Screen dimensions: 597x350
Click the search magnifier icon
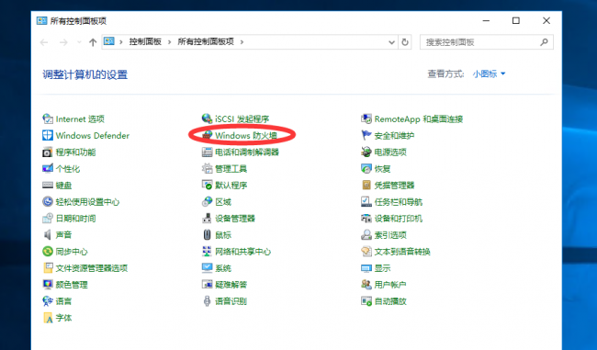pos(544,42)
